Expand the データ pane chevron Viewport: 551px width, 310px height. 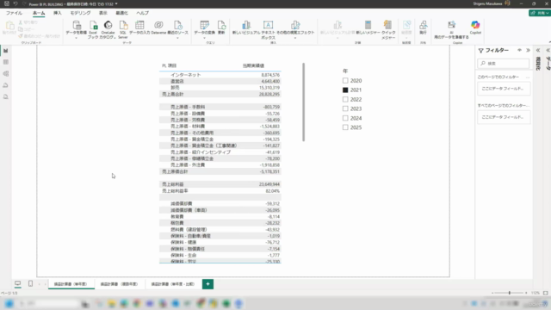(548, 50)
